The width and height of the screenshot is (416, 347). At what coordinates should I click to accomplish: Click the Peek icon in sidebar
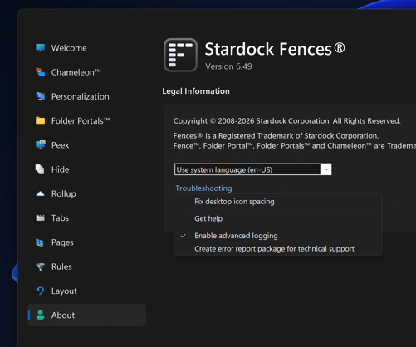(40, 144)
